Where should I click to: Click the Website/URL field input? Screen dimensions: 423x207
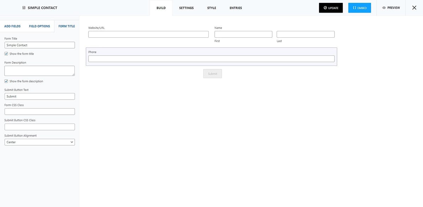click(x=148, y=34)
